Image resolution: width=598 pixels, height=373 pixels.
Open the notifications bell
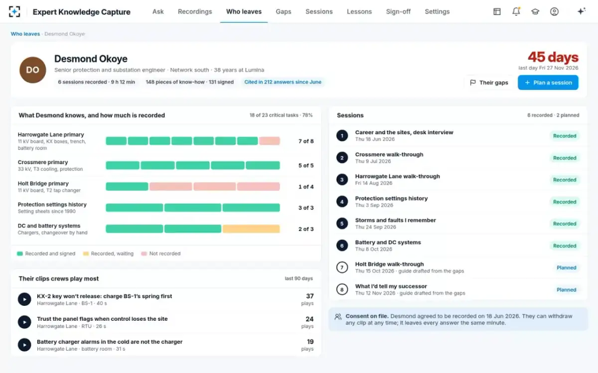coord(516,11)
